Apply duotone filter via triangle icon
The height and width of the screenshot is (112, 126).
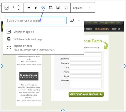36,8
